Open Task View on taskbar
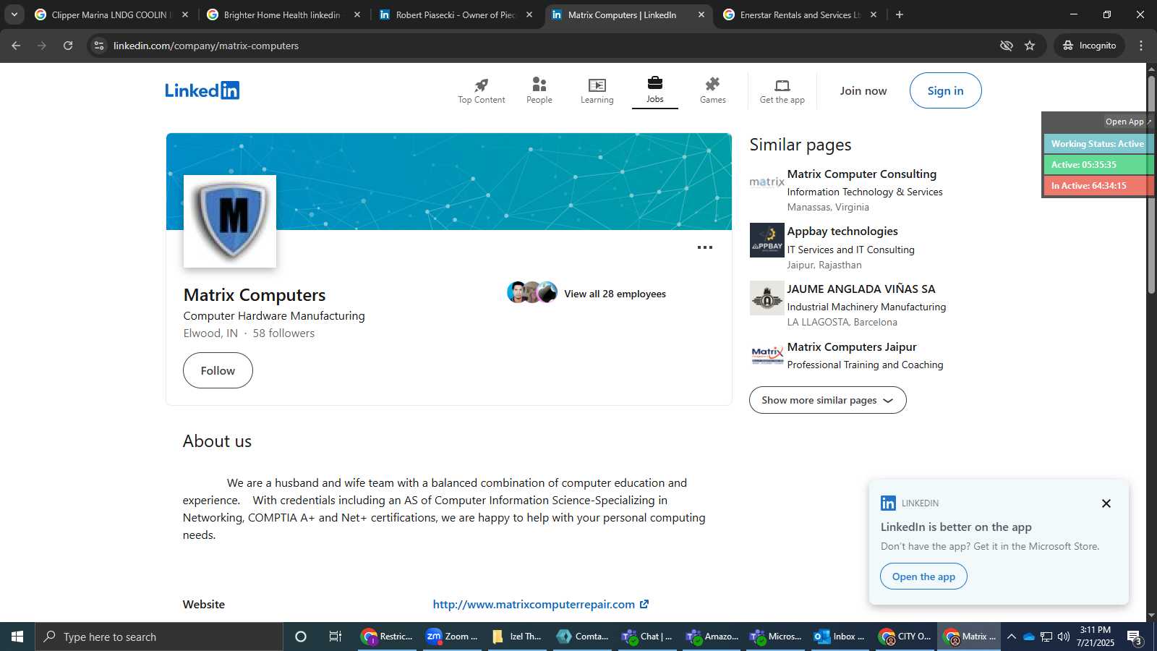The width and height of the screenshot is (1157, 651). click(x=336, y=637)
